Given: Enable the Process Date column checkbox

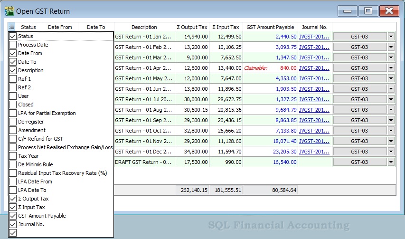Looking at the screenshot, I should pos(13,45).
